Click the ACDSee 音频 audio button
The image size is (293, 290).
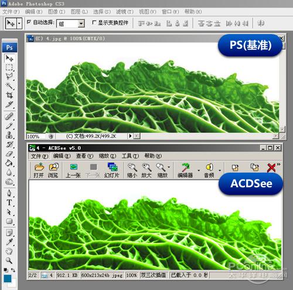click(x=209, y=170)
